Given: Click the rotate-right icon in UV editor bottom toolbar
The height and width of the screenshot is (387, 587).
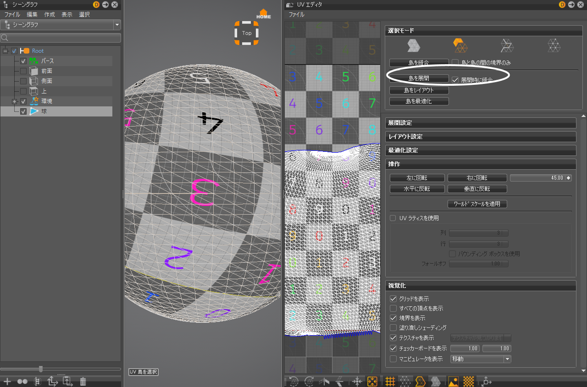Looking at the screenshot, I should [x=309, y=381].
